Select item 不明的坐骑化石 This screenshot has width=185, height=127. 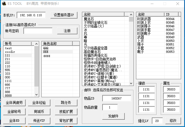(103, 22)
